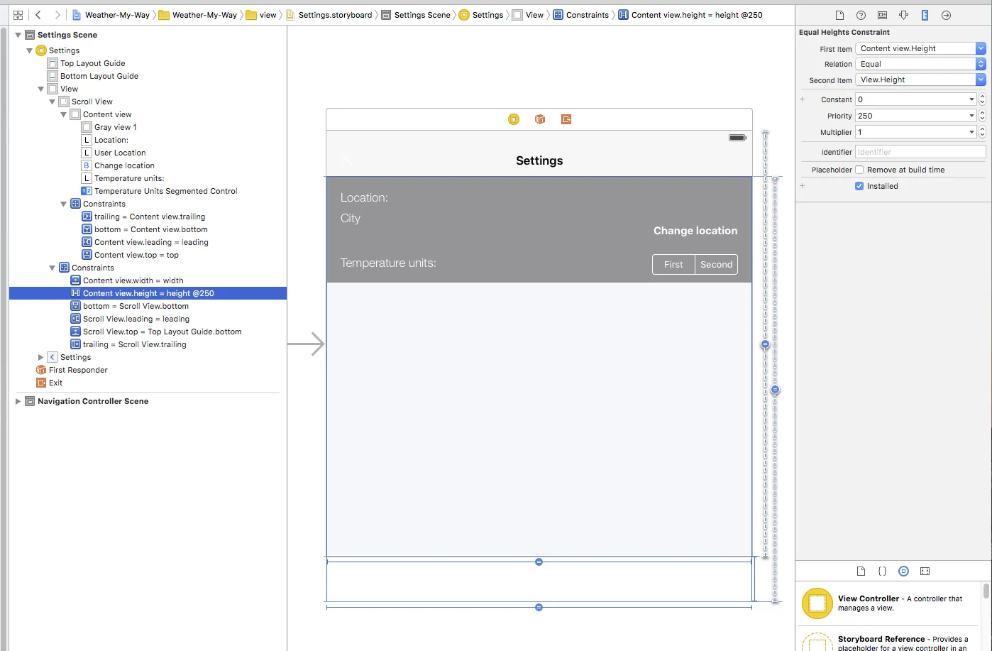Open the Constant combo box arrow

click(x=971, y=99)
